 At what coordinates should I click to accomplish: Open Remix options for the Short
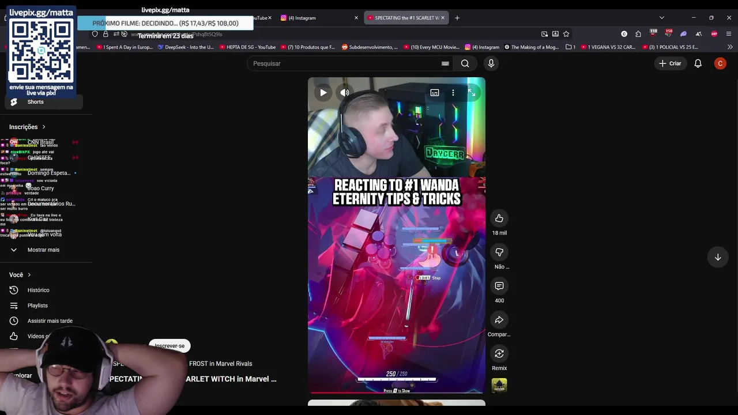(499, 353)
